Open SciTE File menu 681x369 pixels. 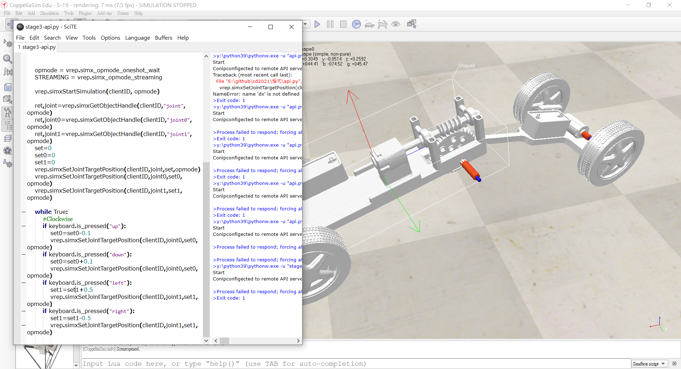[20, 38]
